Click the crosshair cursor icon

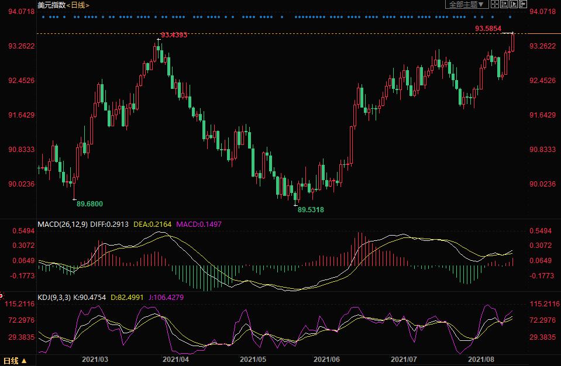point(494,5)
